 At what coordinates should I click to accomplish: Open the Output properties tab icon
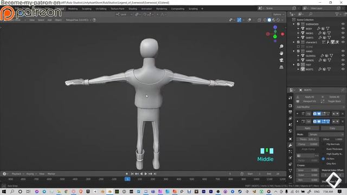point(291,112)
